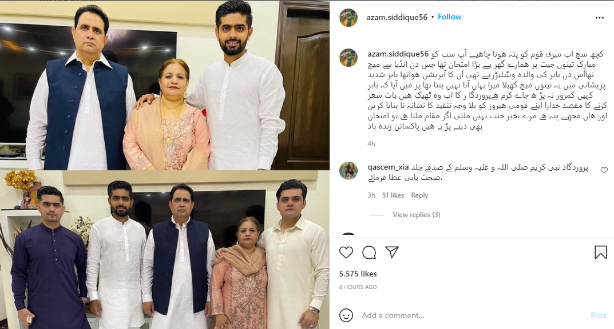Follow azam.siddique56
This screenshot has width=614, height=329.
tap(450, 17)
